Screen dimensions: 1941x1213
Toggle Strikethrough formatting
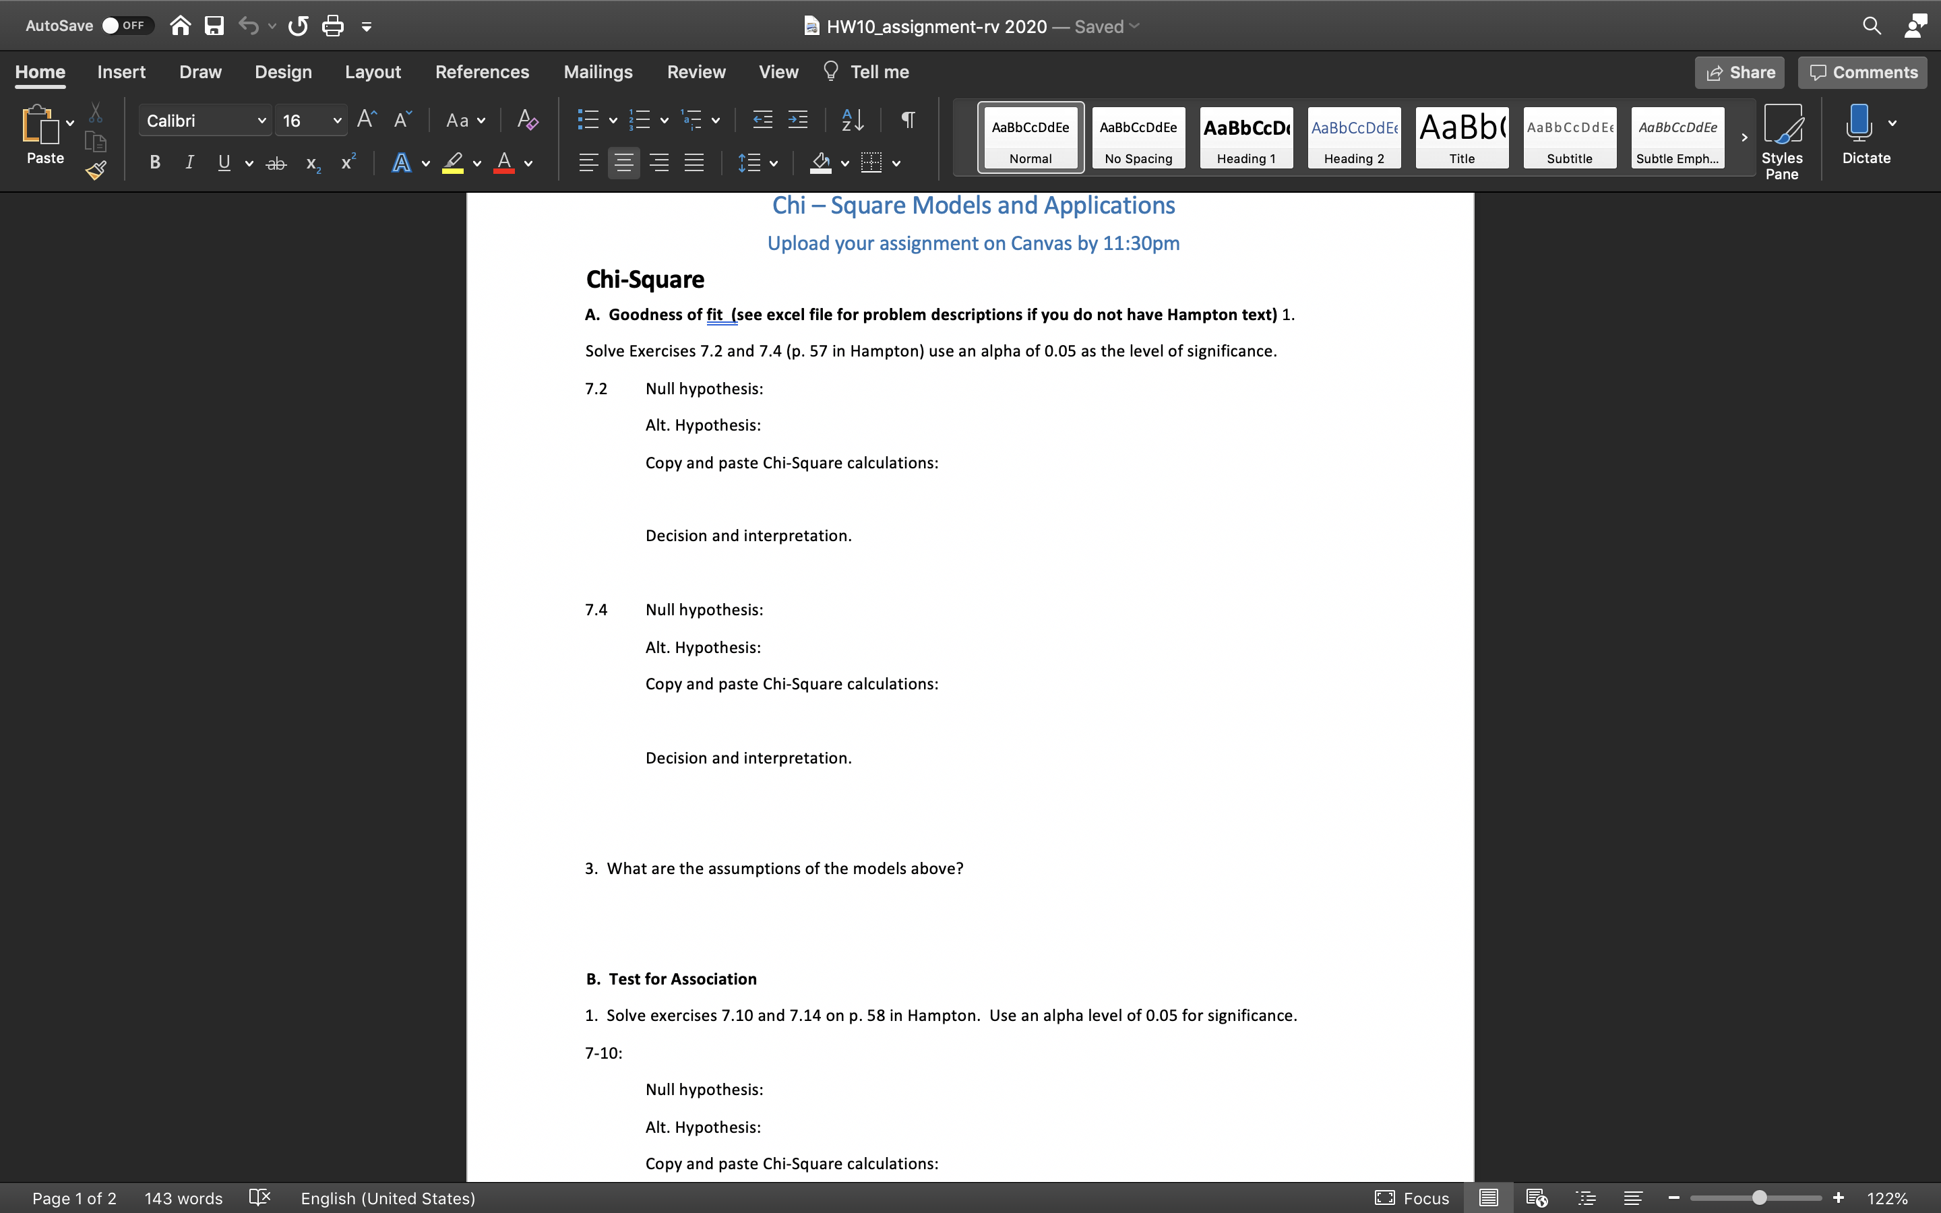tap(276, 164)
